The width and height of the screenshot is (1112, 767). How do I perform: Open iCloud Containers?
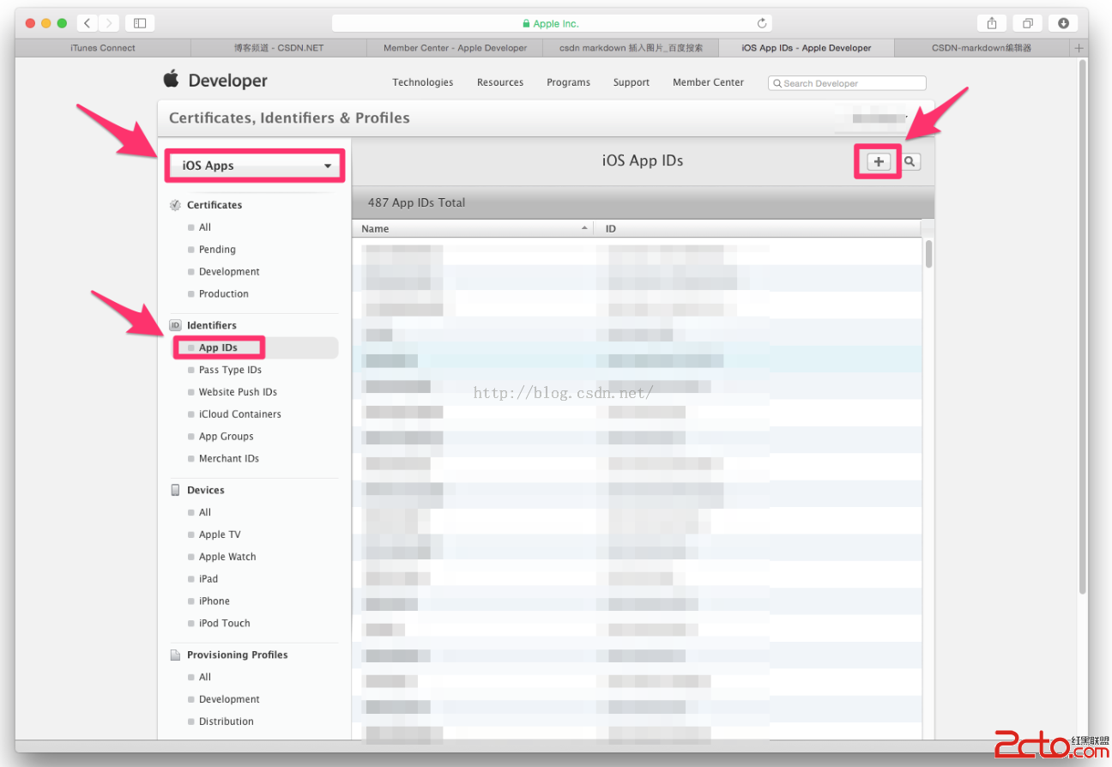click(240, 414)
